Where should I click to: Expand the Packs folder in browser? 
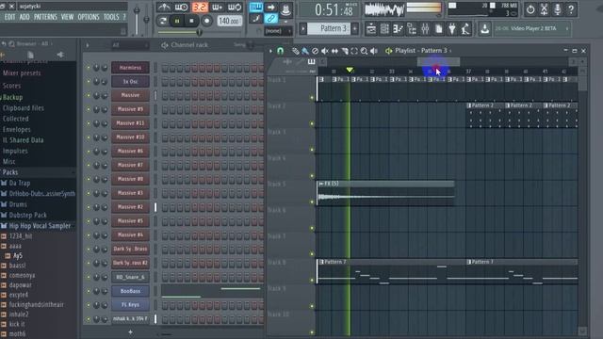[x=10, y=172]
